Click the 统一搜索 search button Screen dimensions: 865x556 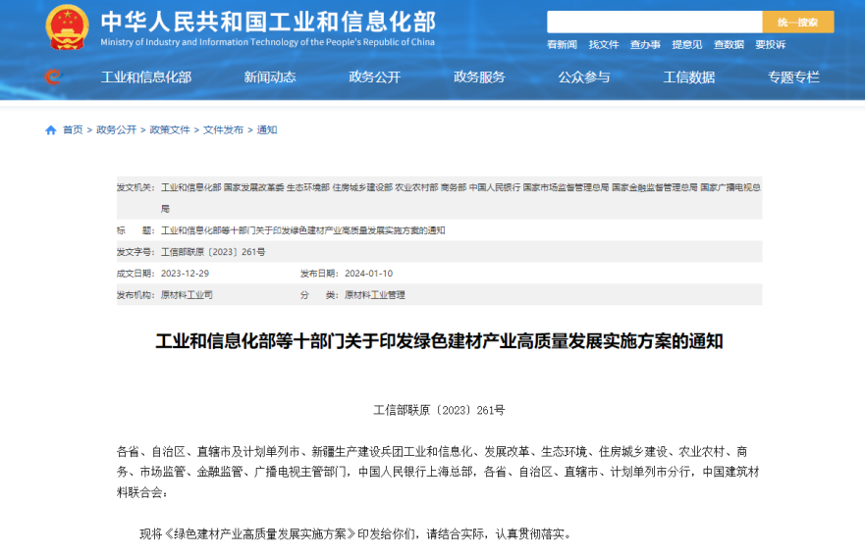pyautogui.click(x=797, y=23)
